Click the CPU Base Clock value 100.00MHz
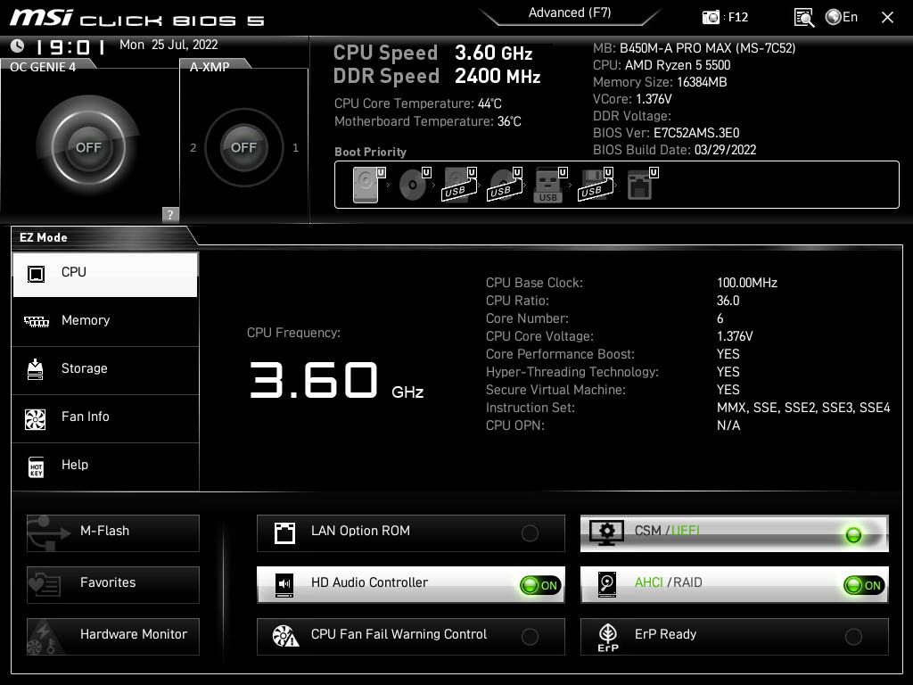Screen dimensions: 913x685 coord(747,283)
